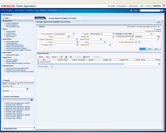The height and width of the screenshot is (133, 166).
Task: Click the user icon next to global Search
Action: point(131,10)
